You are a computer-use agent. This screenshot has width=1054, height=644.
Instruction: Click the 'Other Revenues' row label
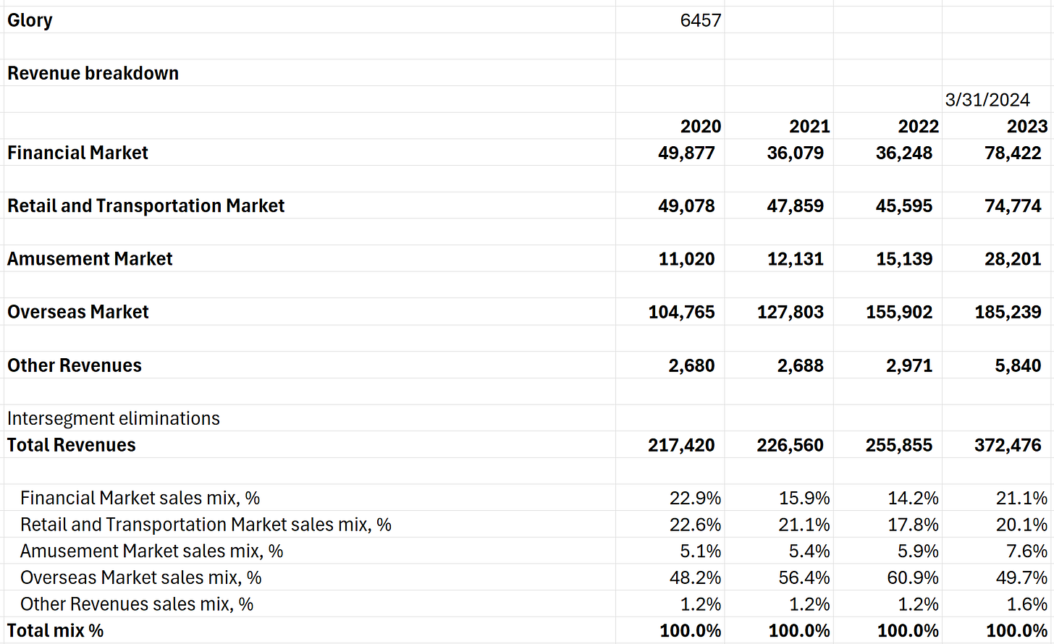coord(75,365)
